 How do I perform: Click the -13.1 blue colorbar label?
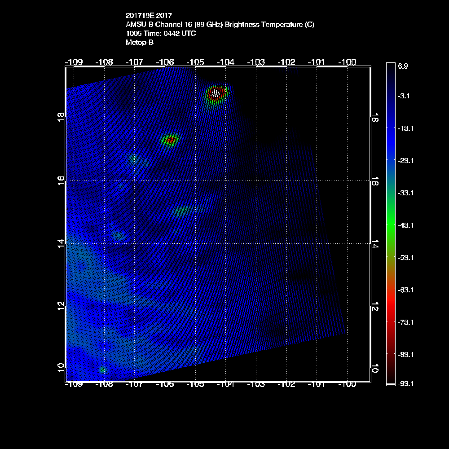(x=405, y=128)
